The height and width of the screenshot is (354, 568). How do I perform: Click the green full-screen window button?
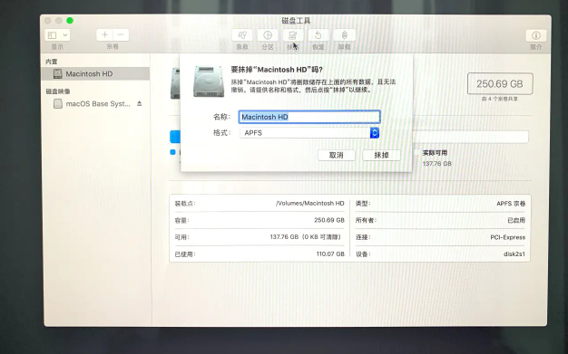[x=70, y=21]
